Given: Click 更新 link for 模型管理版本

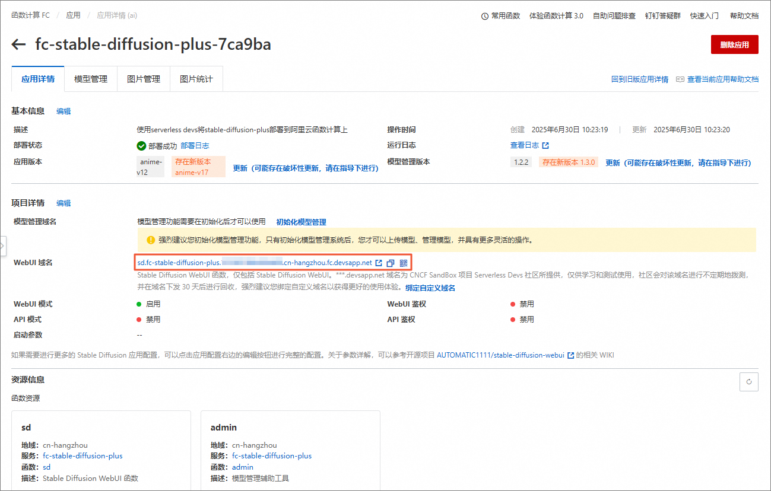Looking at the screenshot, I should click(678, 162).
